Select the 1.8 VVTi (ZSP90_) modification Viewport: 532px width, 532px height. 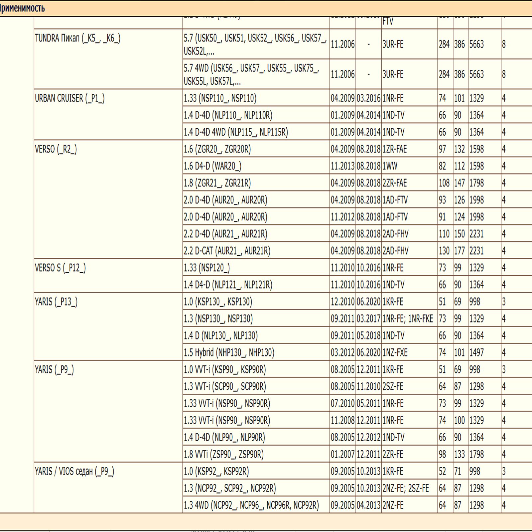(223, 455)
